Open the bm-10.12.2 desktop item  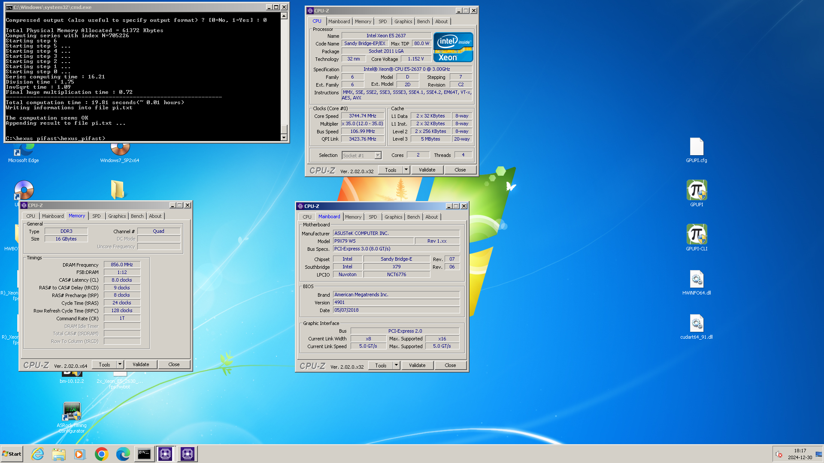click(x=72, y=376)
